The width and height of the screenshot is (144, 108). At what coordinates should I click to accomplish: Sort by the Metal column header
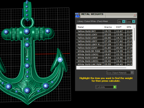click(x=90, y=27)
